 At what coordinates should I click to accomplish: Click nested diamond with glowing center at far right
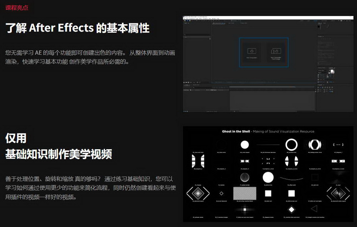click(x=338, y=193)
